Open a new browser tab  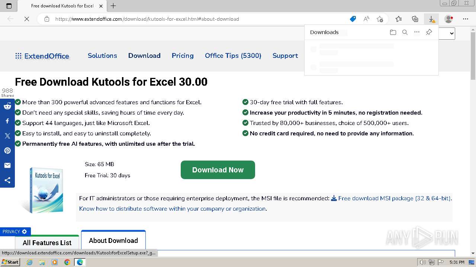(x=113, y=6)
